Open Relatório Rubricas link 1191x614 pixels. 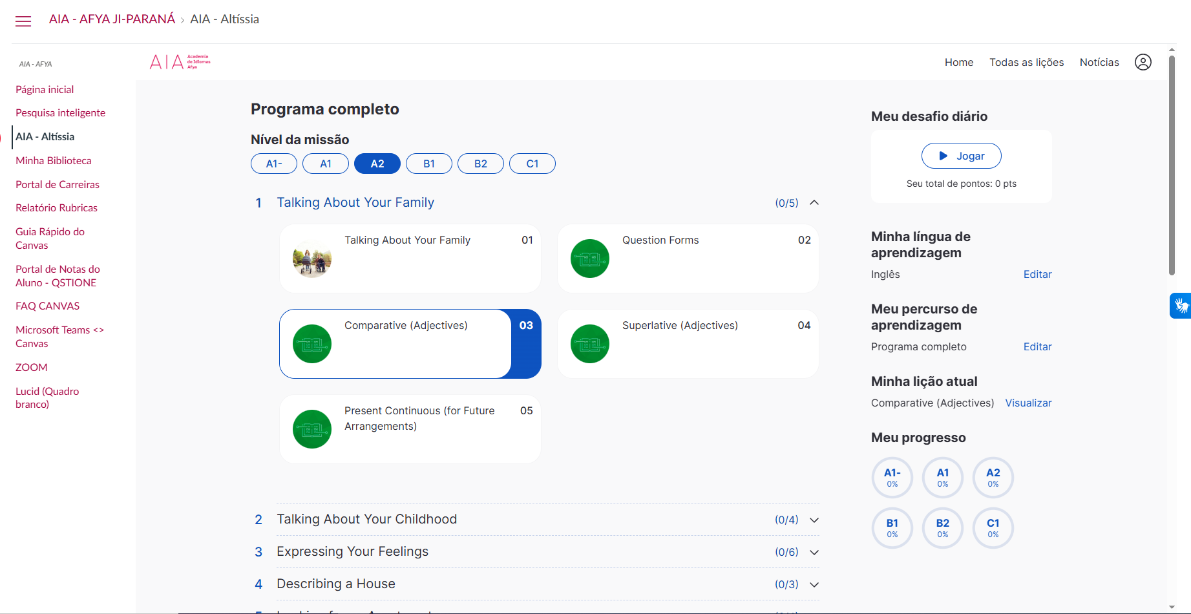[x=56, y=207]
